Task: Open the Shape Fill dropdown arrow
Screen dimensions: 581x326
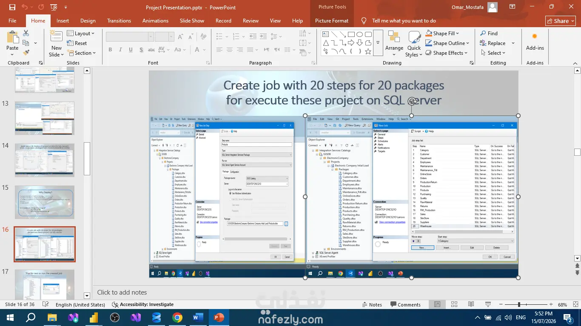Action: tap(458, 33)
